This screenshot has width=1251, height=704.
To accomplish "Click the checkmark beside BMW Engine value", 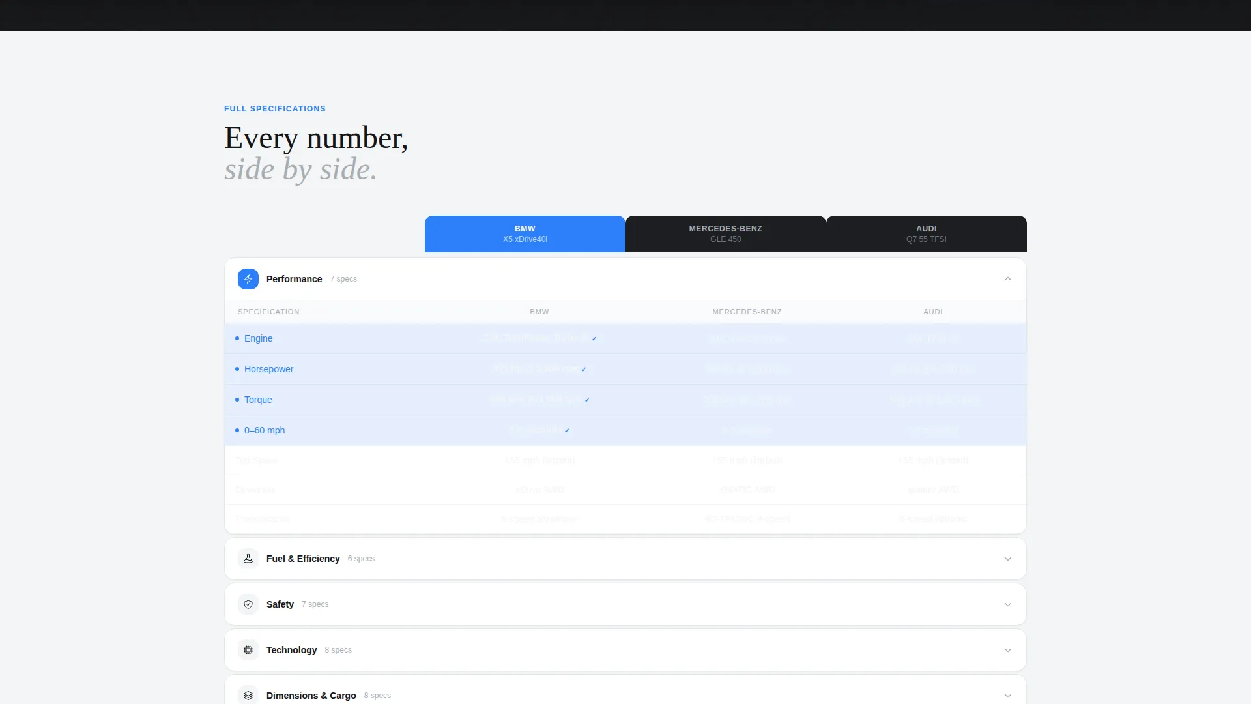I will pyautogui.click(x=594, y=338).
